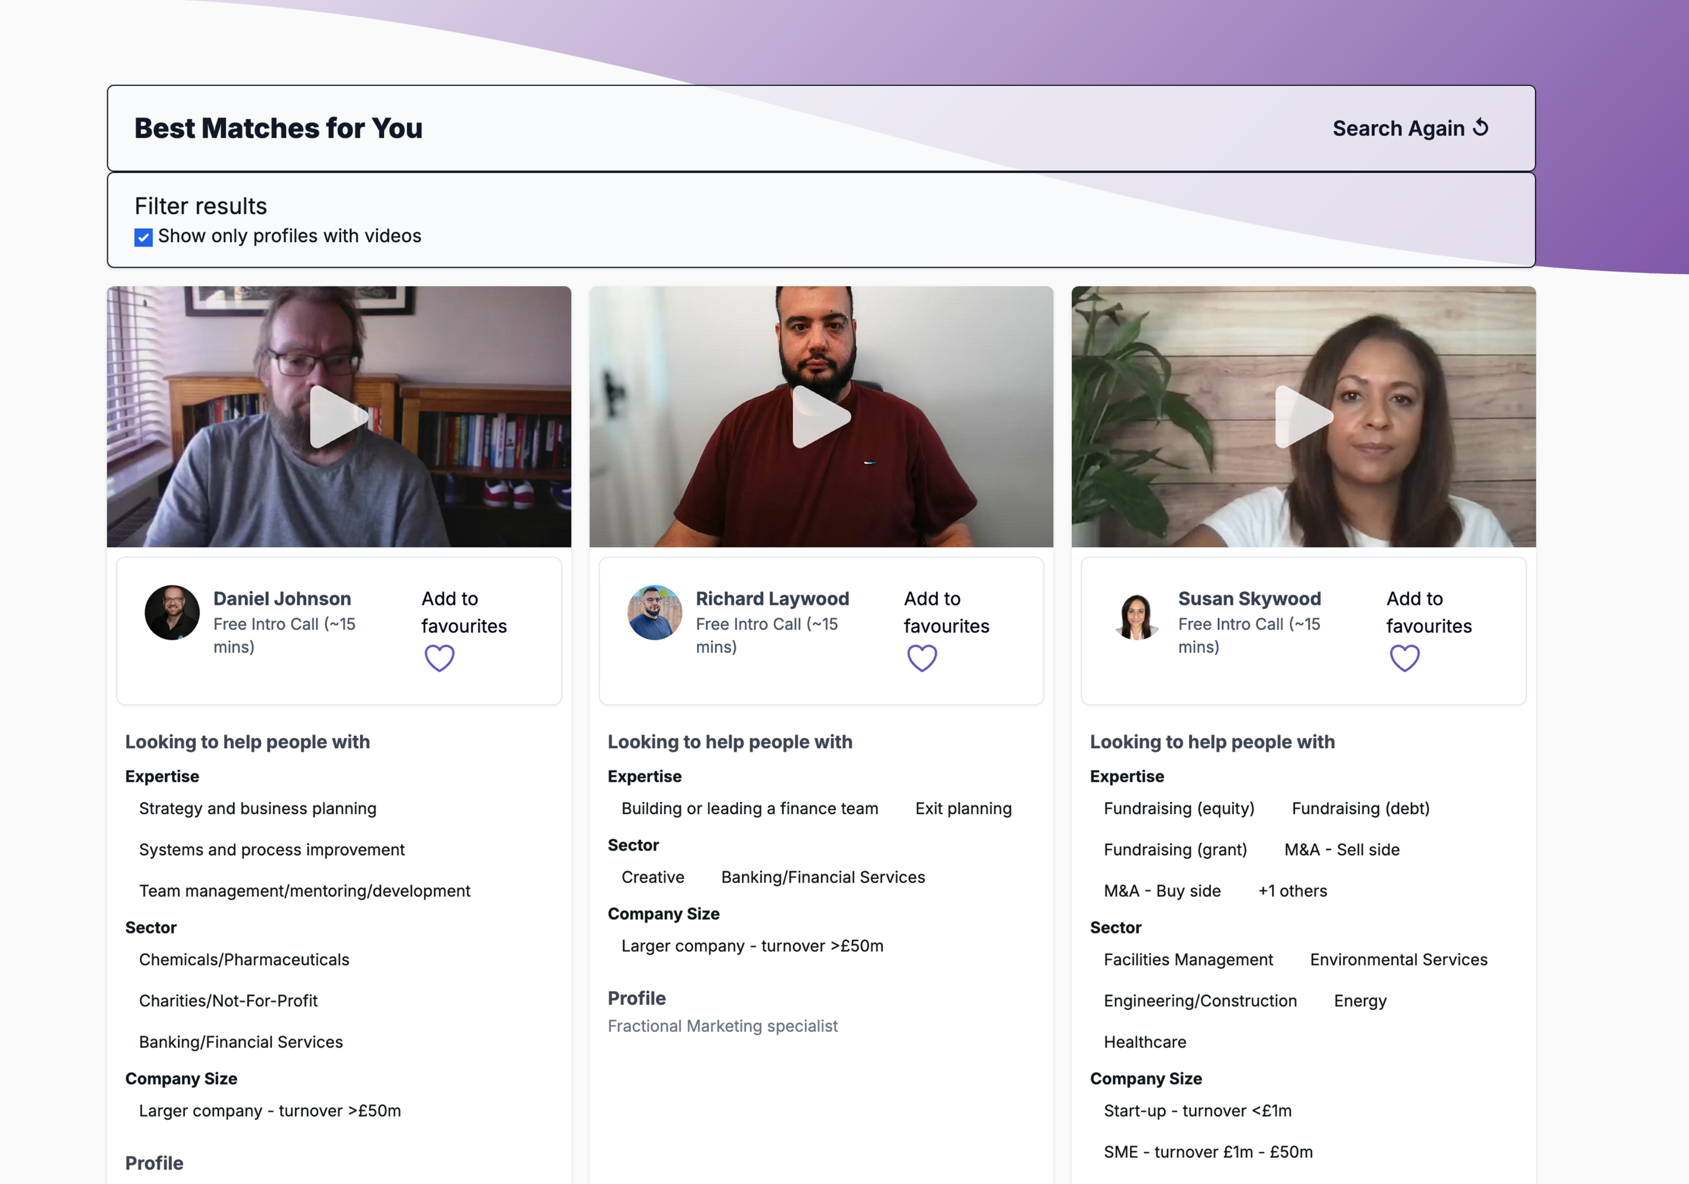This screenshot has width=1689, height=1184.
Task: Open Susan Skywood's profile name link
Action: [1249, 598]
